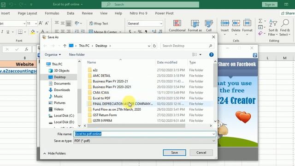This screenshot has height=166, width=295.
Task: Toggle Underline formatting
Action: (8, 32)
